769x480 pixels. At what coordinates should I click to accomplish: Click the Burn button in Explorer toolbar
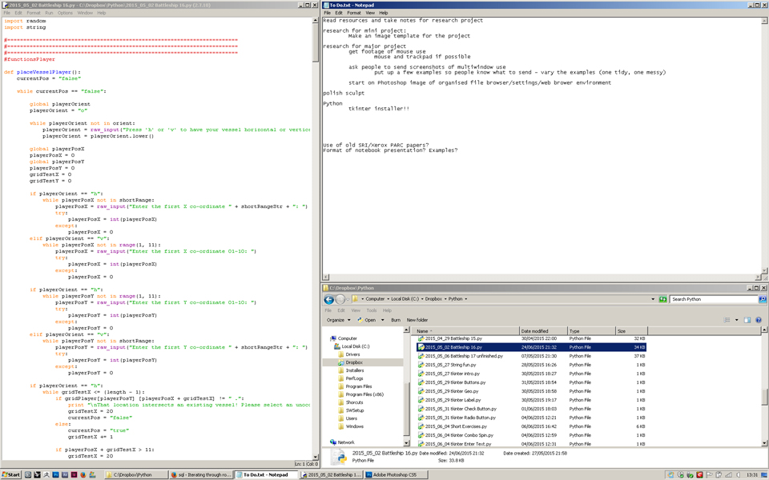pos(396,320)
